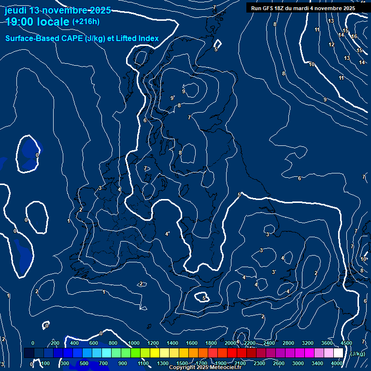Click the '2300' legend label
The image size is (371, 371).
click(x=259, y=363)
